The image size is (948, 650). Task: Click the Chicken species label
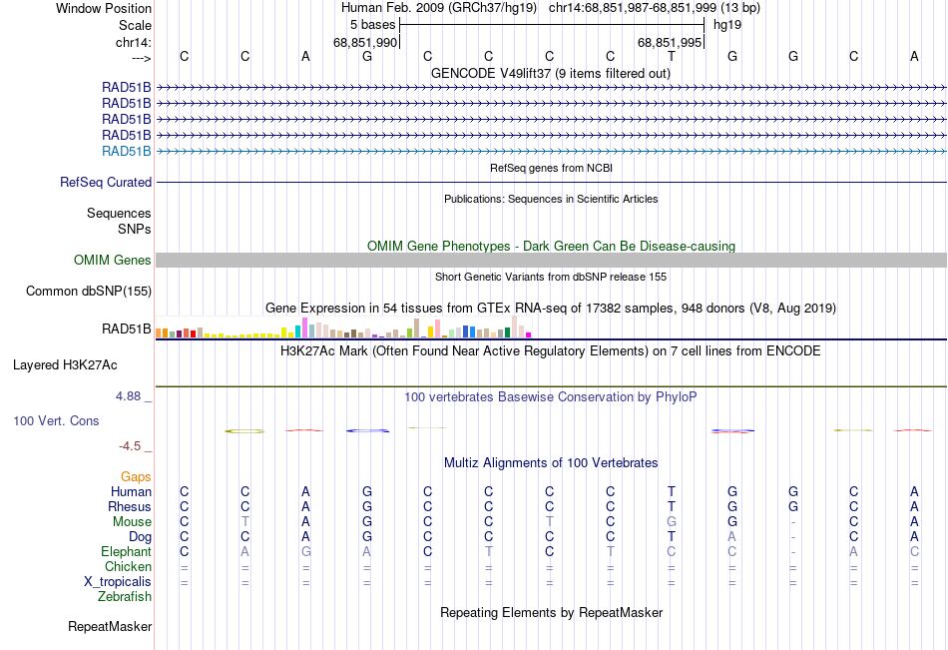coord(128,566)
